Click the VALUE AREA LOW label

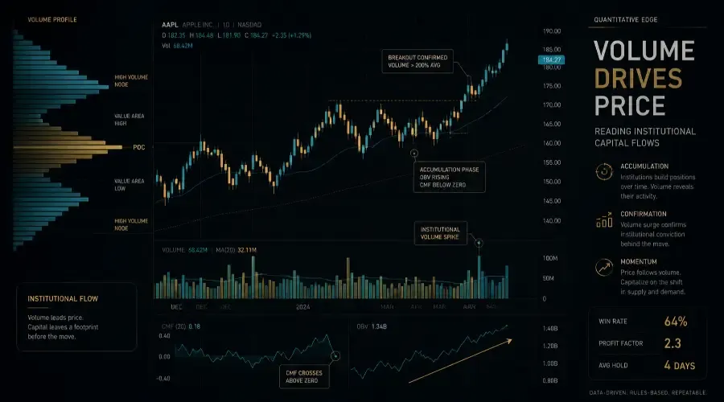[x=130, y=185]
